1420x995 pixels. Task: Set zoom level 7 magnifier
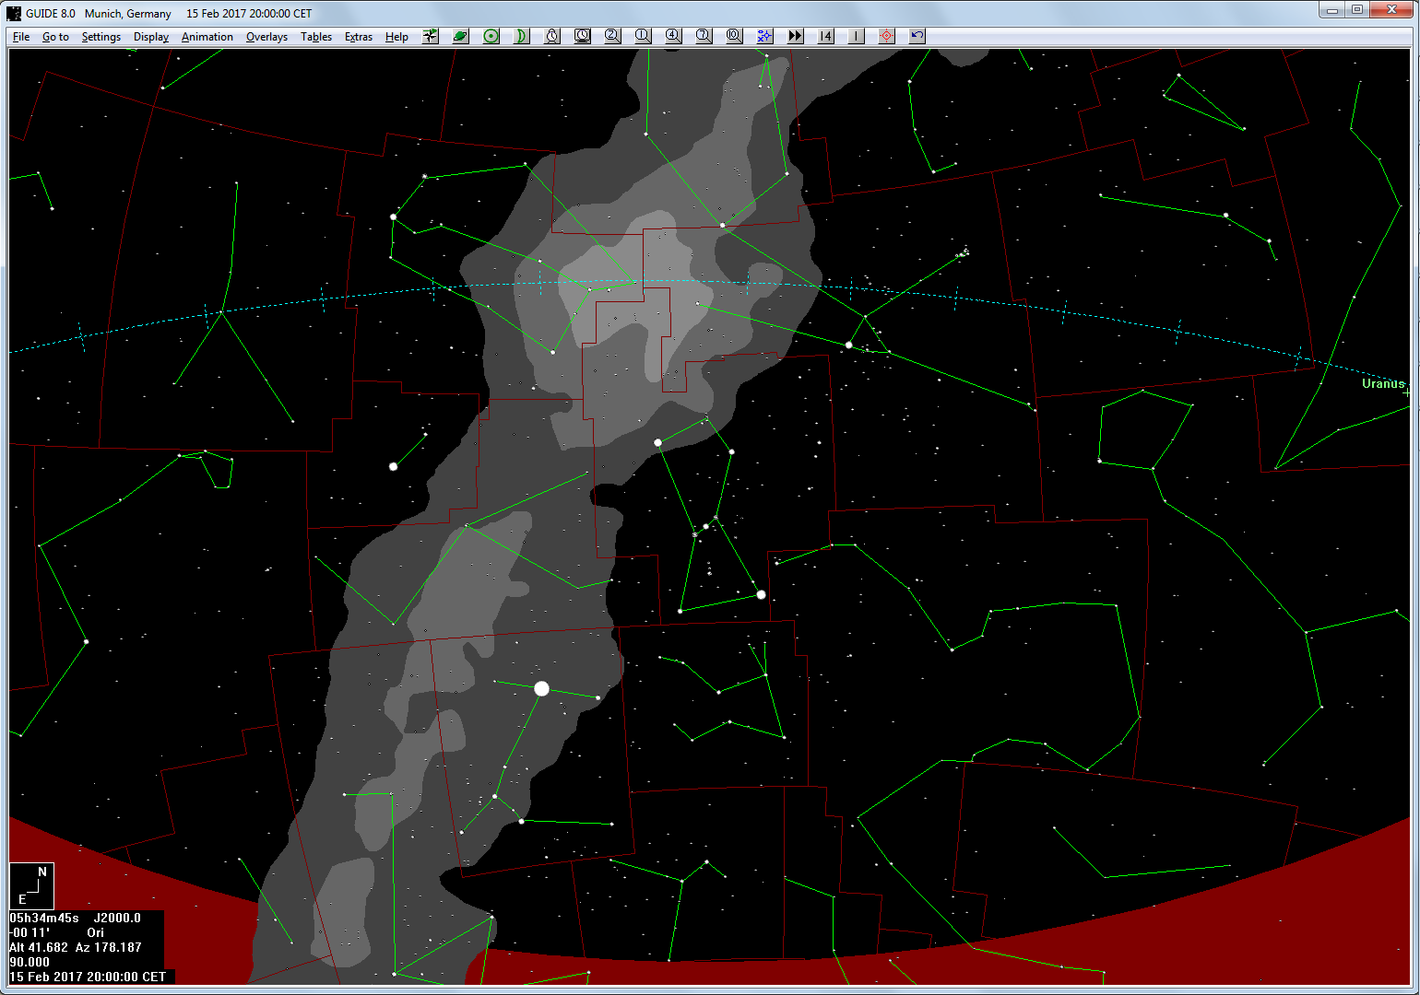click(704, 36)
